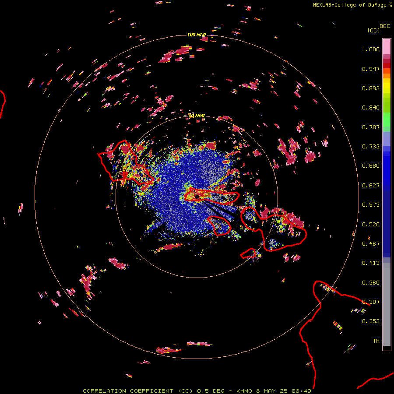
Task: Select the DCC product label
Action: [384, 26]
